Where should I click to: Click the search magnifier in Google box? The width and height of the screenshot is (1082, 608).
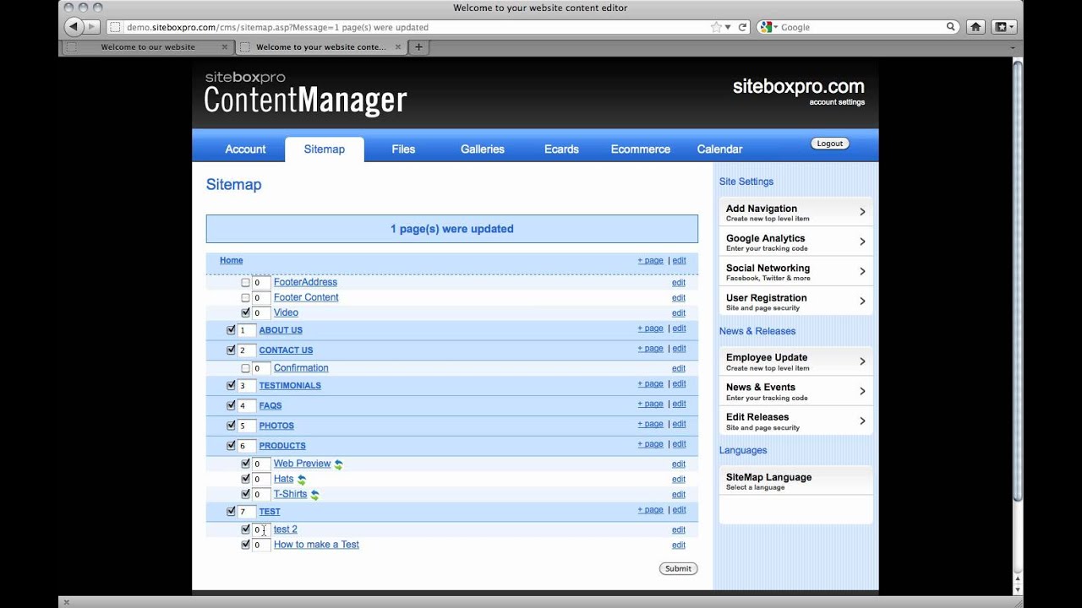point(950,27)
